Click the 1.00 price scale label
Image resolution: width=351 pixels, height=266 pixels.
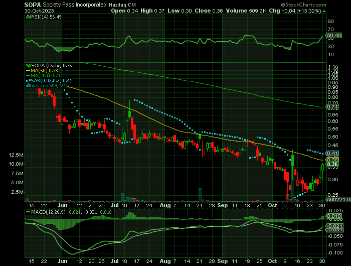pos(333,78)
